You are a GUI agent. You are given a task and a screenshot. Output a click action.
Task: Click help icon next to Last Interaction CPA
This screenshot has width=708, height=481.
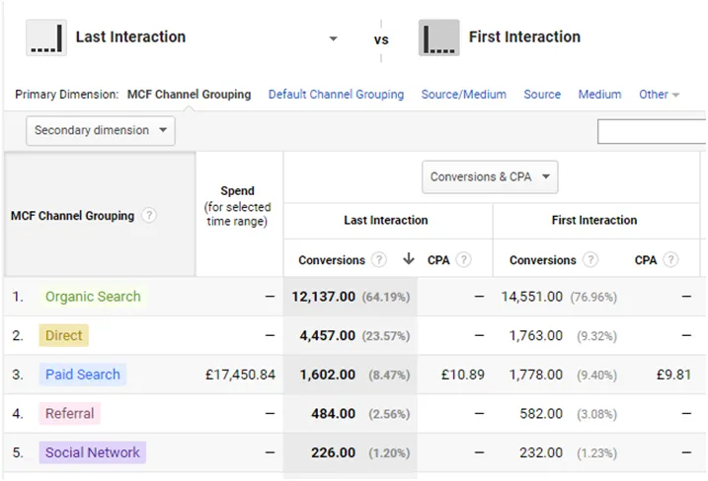coord(463,260)
